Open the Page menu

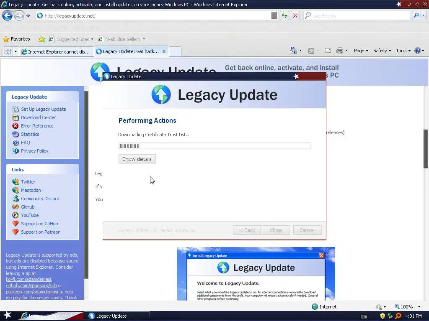(x=361, y=51)
